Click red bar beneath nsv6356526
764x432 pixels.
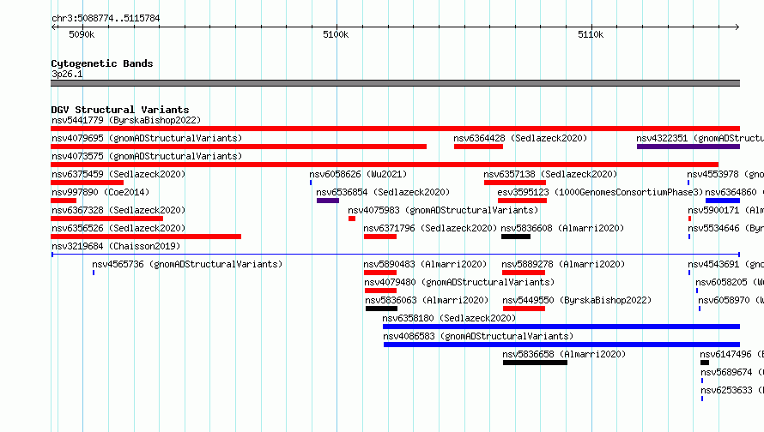coord(146,237)
